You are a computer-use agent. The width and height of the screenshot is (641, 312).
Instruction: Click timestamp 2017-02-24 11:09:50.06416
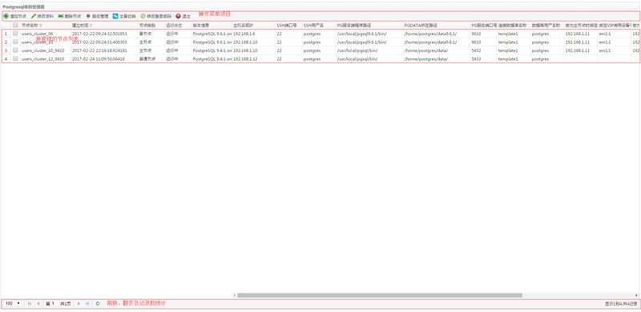tap(98, 59)
